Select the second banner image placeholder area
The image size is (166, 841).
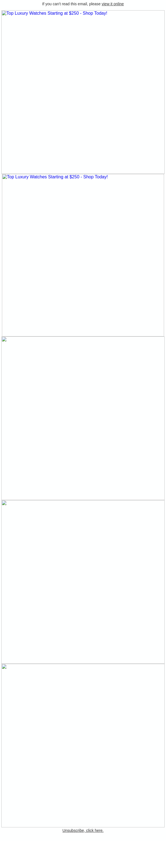[83, 255]
